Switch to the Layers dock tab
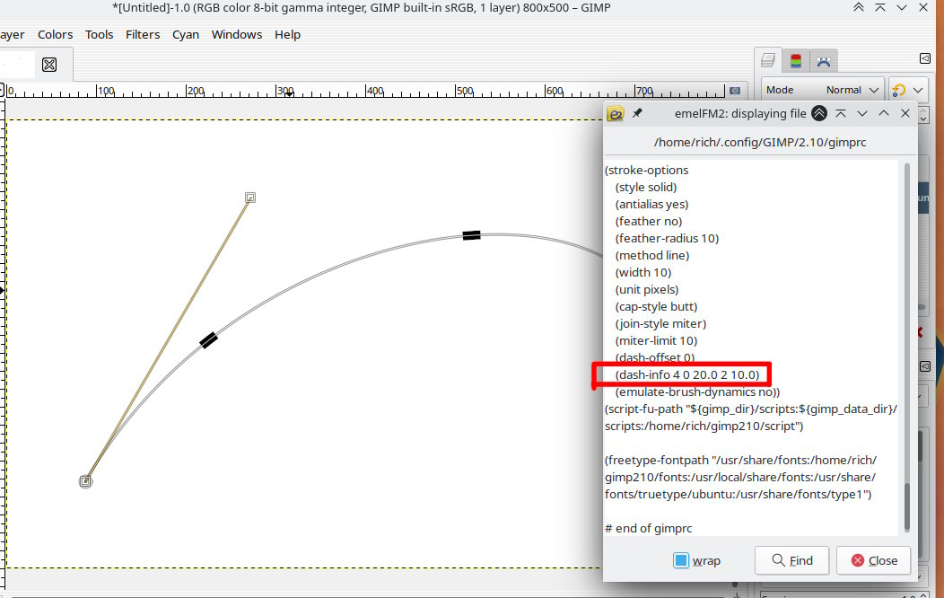Screen dimensions: 944x598 (x=768, y=60)
